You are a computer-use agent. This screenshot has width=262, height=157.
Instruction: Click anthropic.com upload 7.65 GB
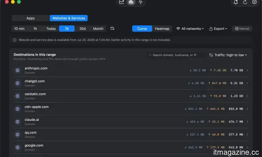pyautogui.click(x=218, y=70)
